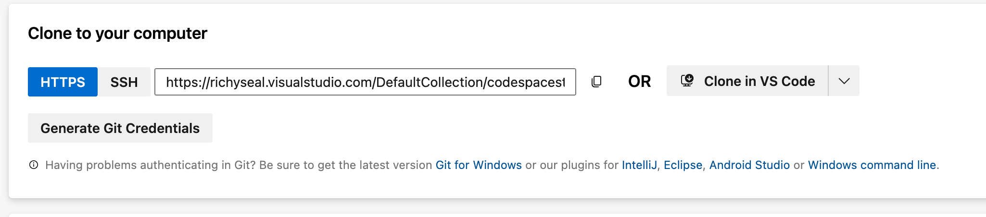
Task: Click the "or our plugins for" text
Action: (571, 165)
